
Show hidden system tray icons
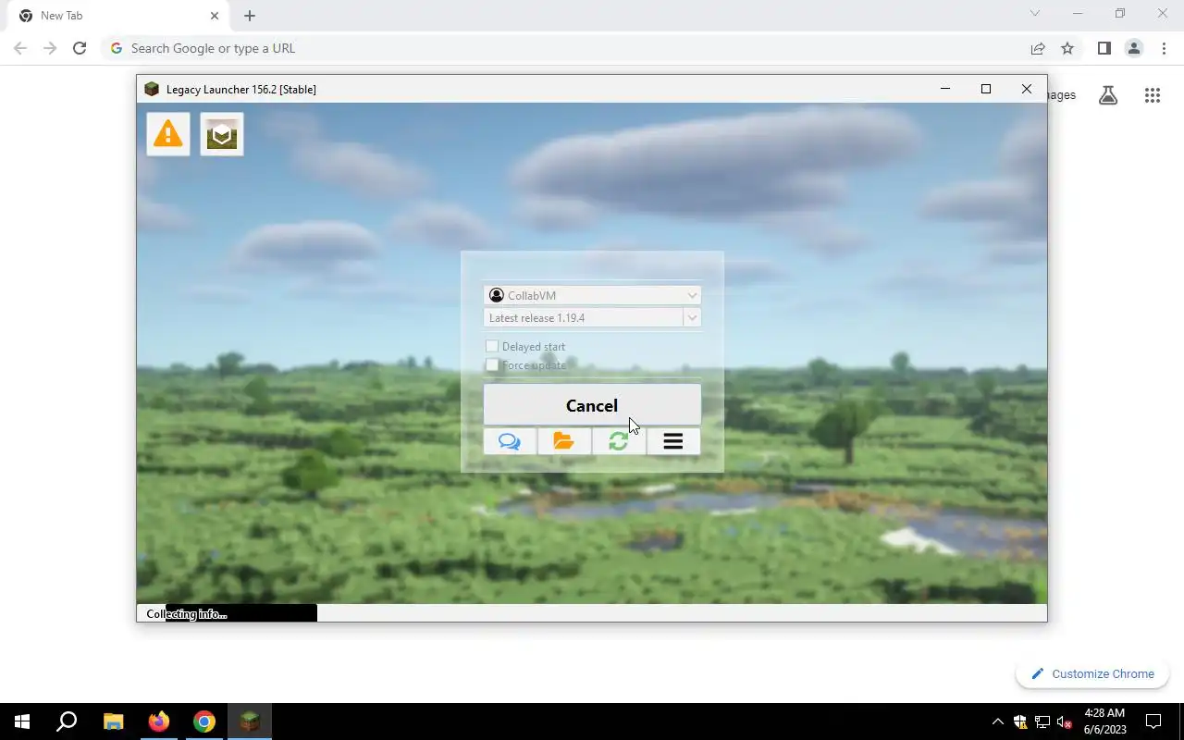997,721
